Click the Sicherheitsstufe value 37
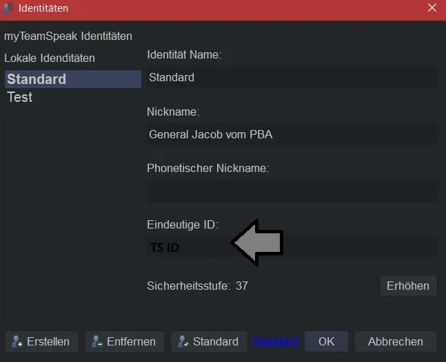This screenshot has height=362, width=446. tap(242, 286)
